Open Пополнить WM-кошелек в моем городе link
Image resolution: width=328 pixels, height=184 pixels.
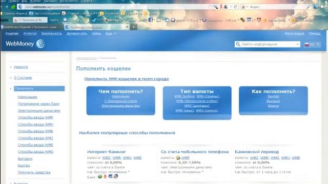tap(127, 79)
